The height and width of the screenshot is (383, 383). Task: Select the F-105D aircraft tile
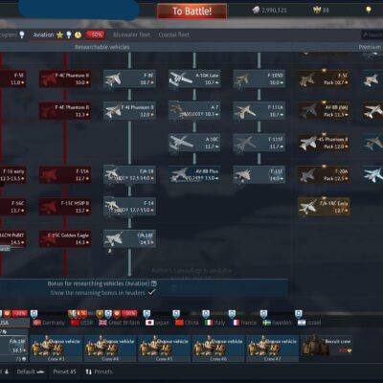point(259,79)
